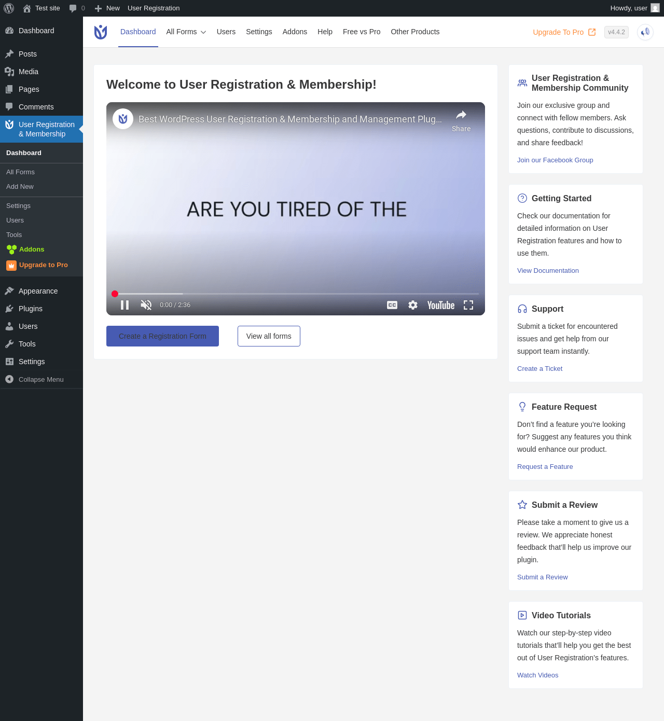Click the Appearance brush icon
Viewport: 664px width, 721px height.
9,291
